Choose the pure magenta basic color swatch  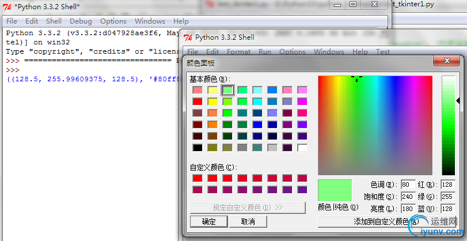tap(302, 101)
